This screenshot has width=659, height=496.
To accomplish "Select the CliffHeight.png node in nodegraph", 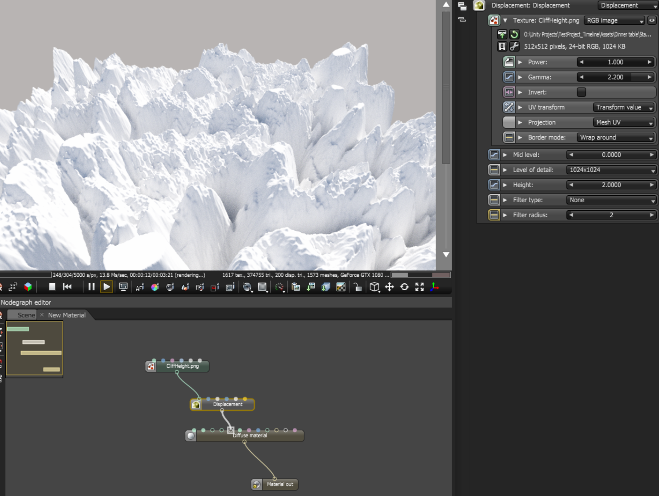I will 177,366.
